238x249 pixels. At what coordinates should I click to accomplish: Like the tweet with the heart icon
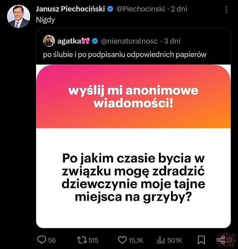point(122,240)
